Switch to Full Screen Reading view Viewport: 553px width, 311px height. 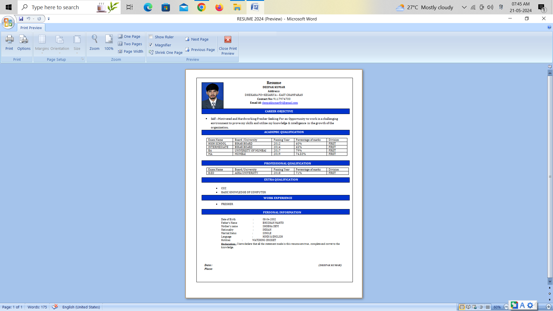(x=468, y=307)
